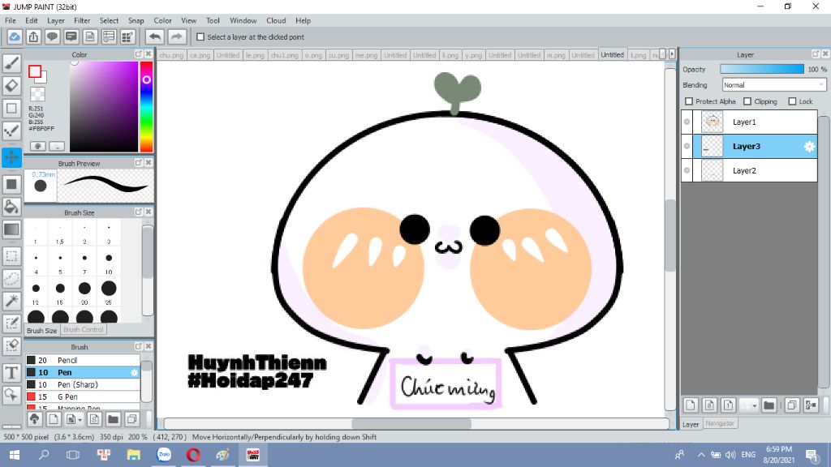The height and width of the screenshot is (467, 831).
Task: Add a new layer in Layer panel
Action: (690, 405)
